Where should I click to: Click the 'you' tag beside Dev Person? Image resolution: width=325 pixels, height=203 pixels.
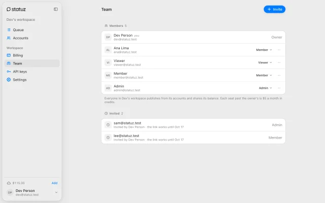[x=137, y=36]
